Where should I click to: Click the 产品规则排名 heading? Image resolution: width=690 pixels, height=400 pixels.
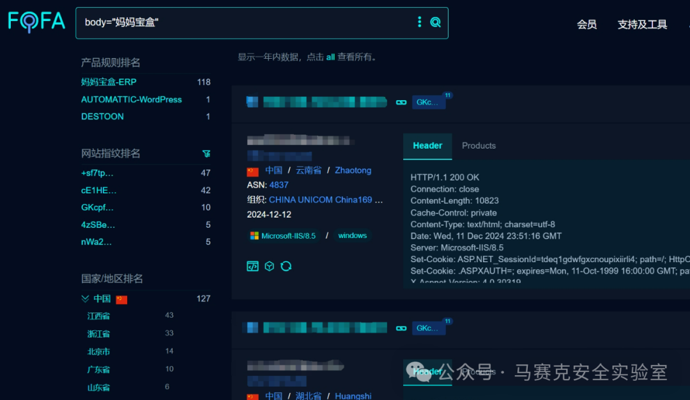[111, 63]
